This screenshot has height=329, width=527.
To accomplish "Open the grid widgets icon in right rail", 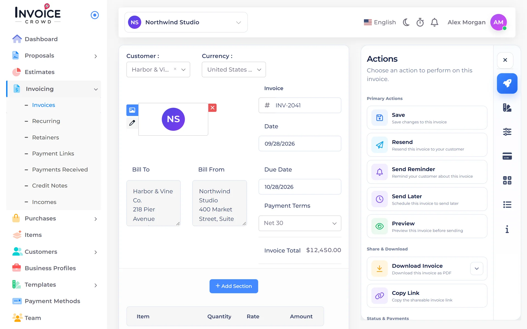I will (507, 180).
